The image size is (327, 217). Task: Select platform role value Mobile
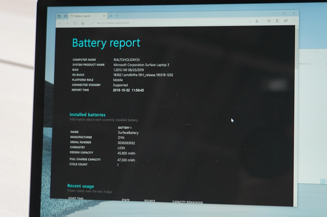pos(118,80)
